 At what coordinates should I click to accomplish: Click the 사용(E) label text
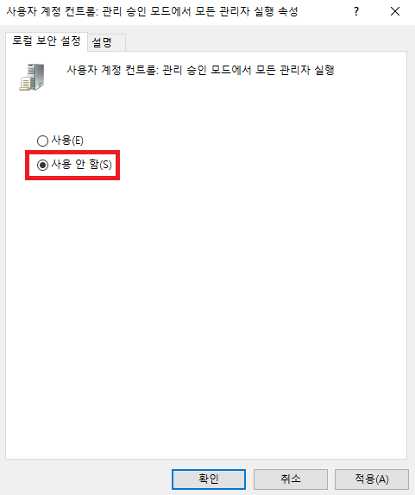click(x=67, y=141)
